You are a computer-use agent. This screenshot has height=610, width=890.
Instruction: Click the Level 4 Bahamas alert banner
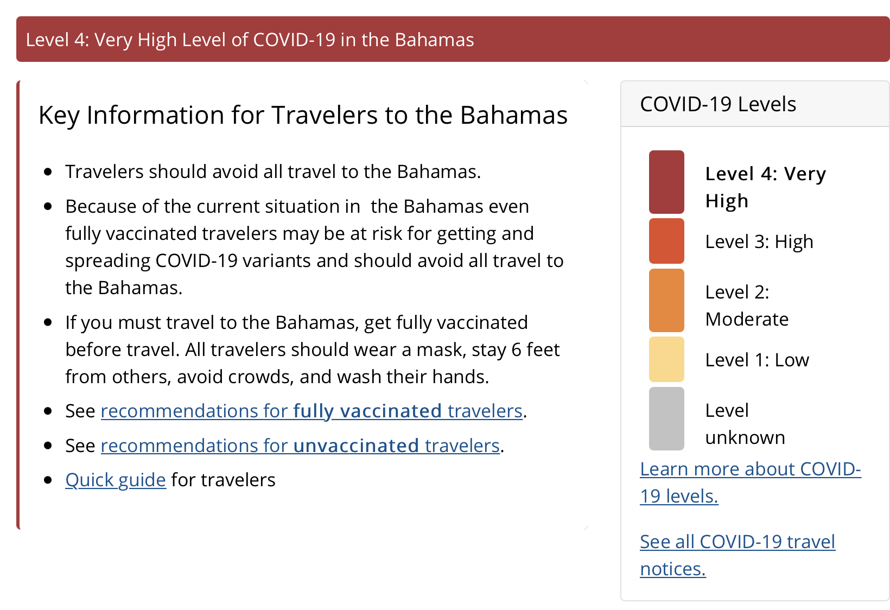pos(453,40)
